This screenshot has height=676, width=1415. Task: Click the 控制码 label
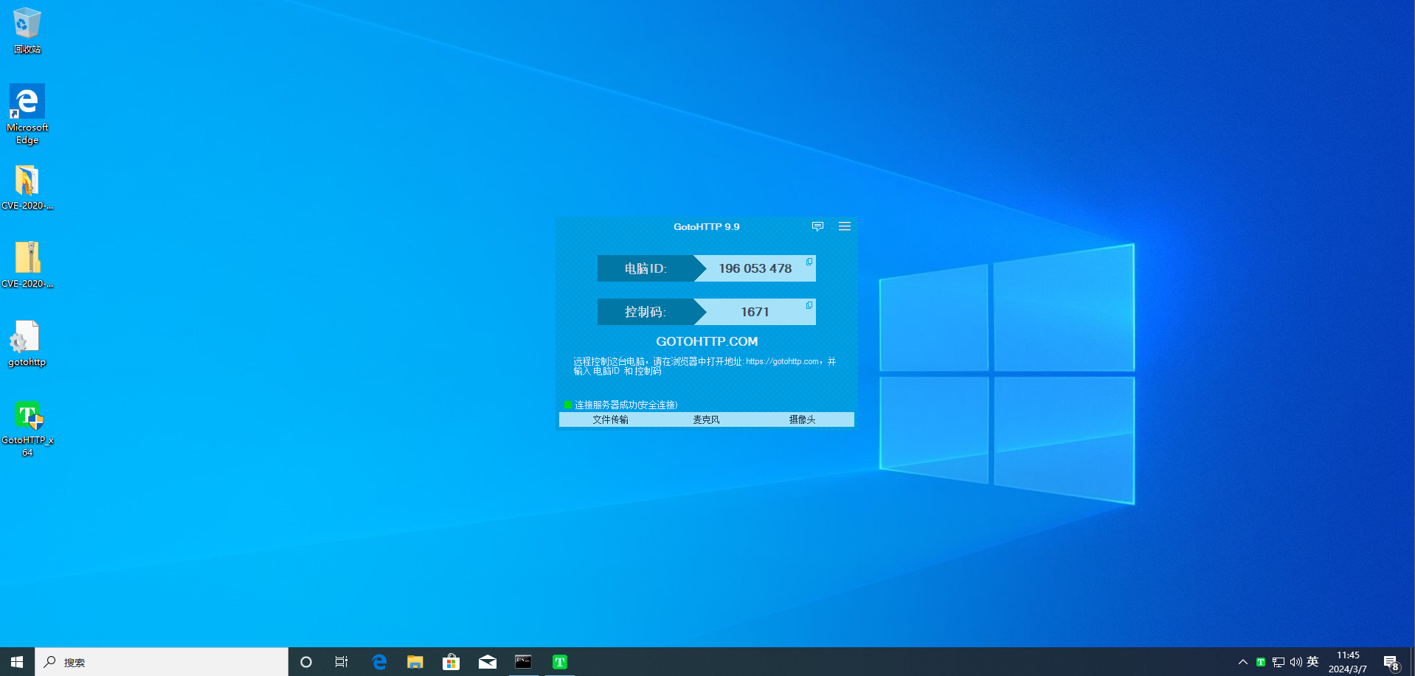[646, 312]
